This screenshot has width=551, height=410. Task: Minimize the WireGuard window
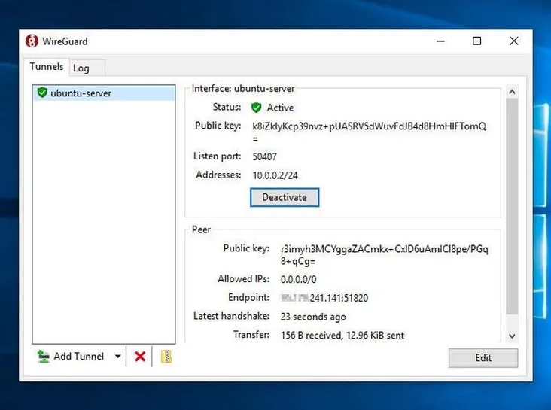[440, 41]
